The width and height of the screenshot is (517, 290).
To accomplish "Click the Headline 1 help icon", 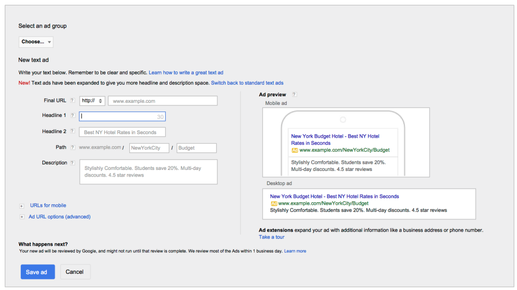I will point(73,115).
